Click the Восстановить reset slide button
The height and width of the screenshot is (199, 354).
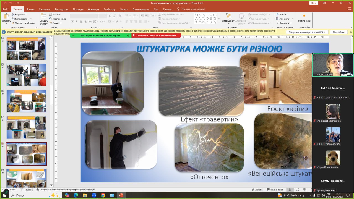[x=58, y=19]
